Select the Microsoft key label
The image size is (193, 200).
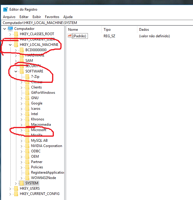tap(38, 130)
